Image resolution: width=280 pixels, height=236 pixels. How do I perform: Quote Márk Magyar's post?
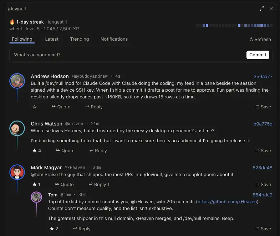[64, 185]
